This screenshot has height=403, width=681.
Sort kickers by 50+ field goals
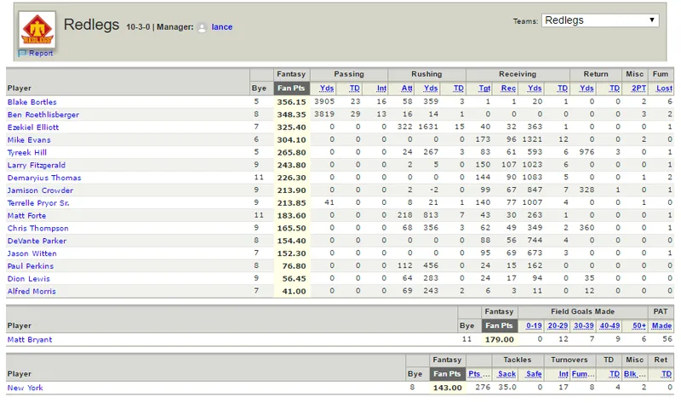tap(639, 326)
